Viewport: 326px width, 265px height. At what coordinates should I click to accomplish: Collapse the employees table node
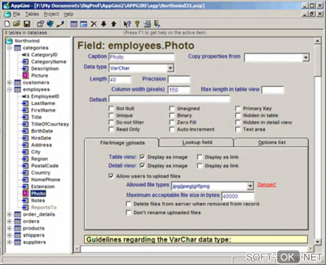tap(9, 89)
